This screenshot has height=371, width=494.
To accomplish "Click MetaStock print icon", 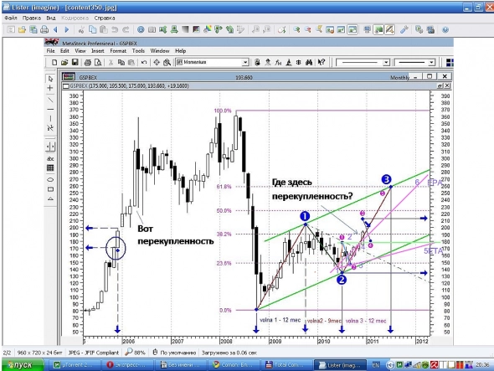I will coord(88,62).
